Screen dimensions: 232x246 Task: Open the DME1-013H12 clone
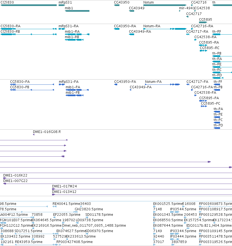click(142, 195)
